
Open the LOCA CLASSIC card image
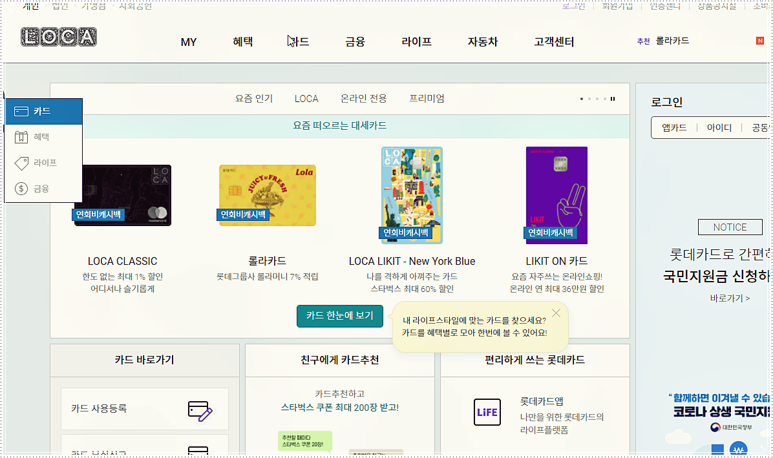pyautogui.click(x=123, y=196)
